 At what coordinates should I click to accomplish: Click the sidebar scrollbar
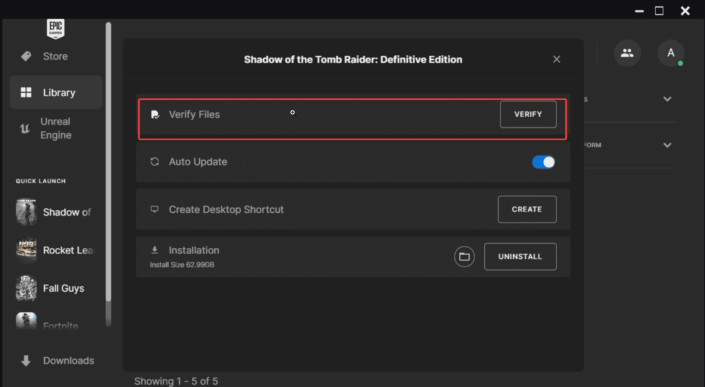tap(109, 161)
